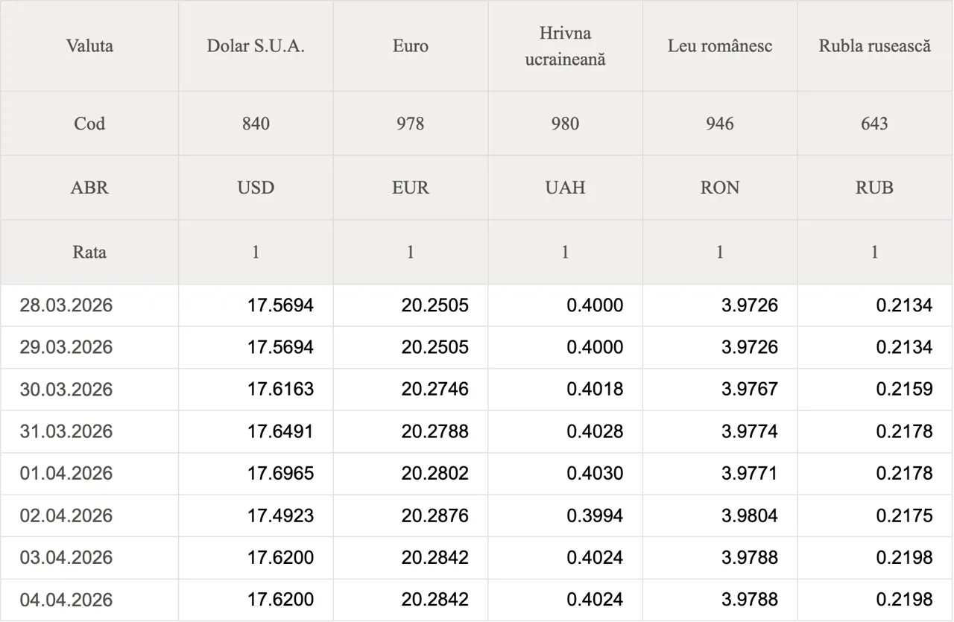This screenshot has width=954, height=622.
Task: Click currency code 840 cell
Action: coord(256,124)
